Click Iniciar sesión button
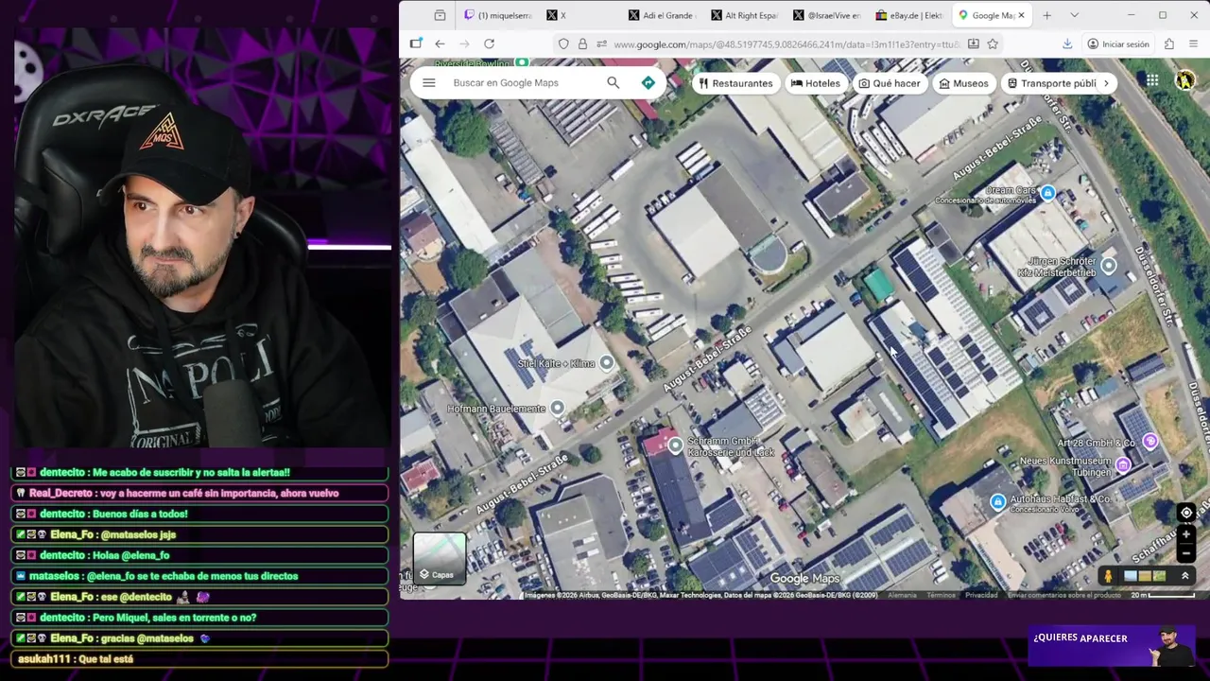 tap(1118, 44)
